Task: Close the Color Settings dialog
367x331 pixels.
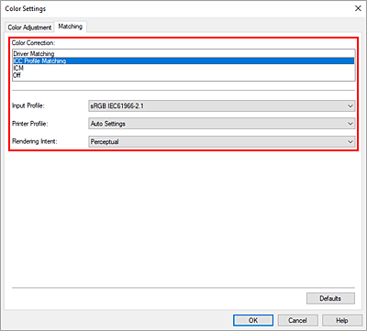Action: point(358,8)
